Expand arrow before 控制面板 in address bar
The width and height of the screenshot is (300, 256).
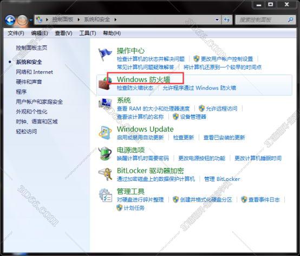click(47, 19)
